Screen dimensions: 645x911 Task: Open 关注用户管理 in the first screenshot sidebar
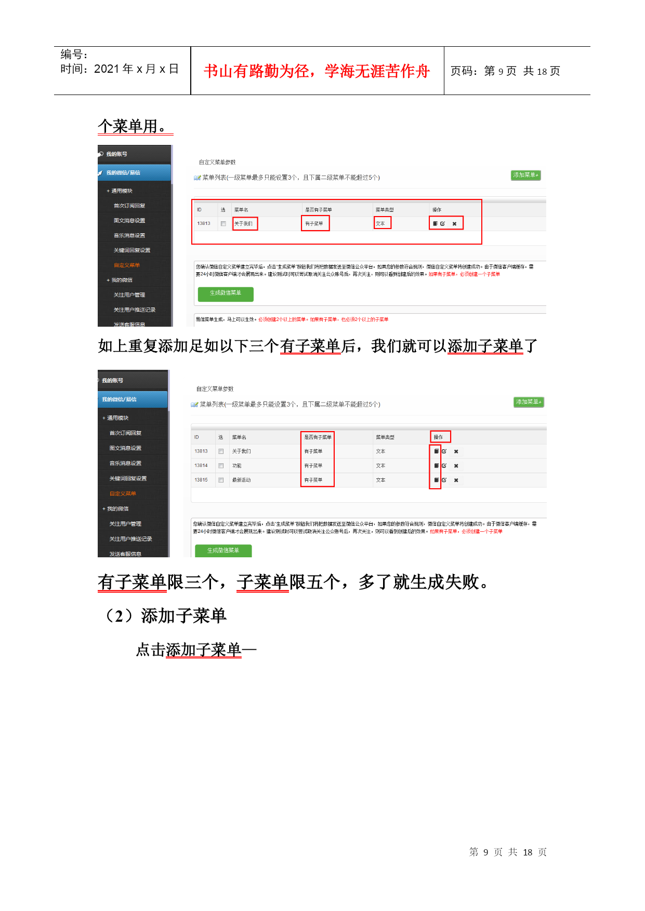coord(129,295)
